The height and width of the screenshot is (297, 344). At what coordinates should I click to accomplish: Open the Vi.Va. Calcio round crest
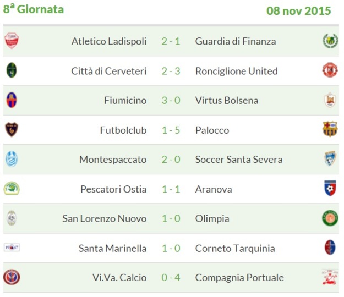point(12,277)
